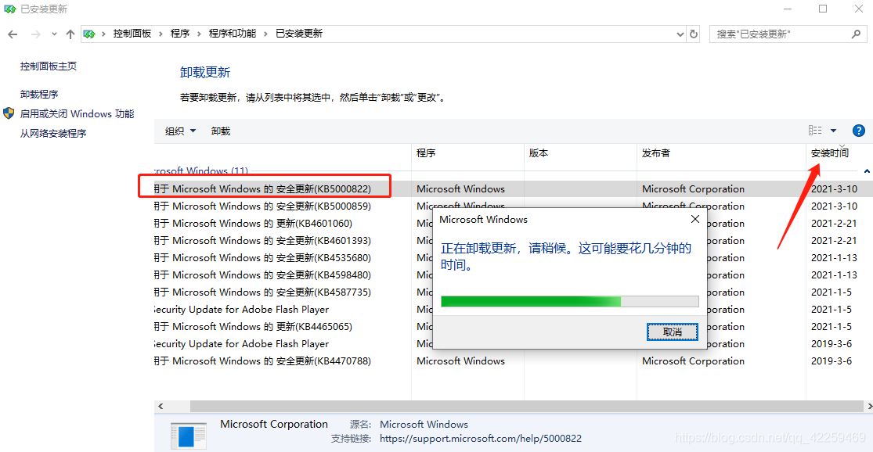The height and width of the screenshot is (452, 873).
Task: Open support link for help/5000822
Action: (x=481, y=439)
